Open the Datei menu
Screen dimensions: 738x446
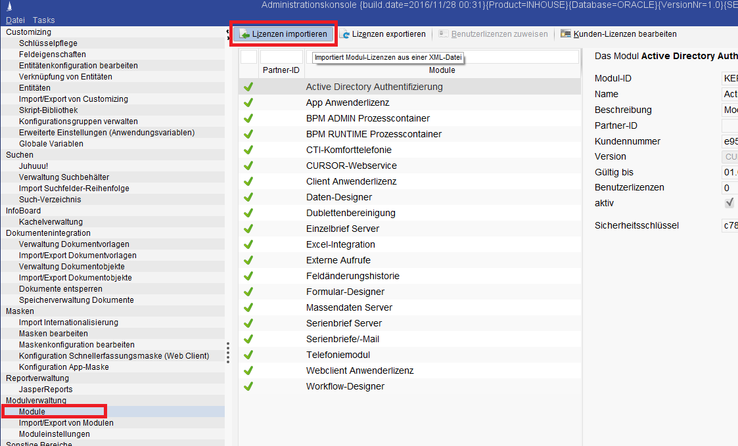(15, 20)
